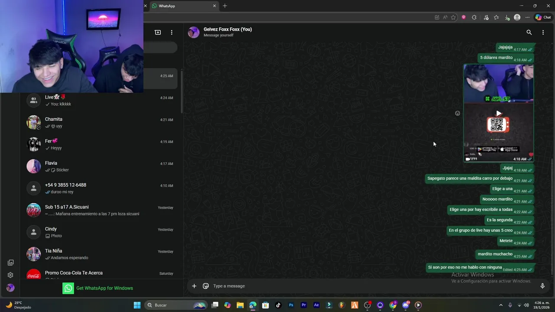Open the Flavia chat
This screenshot has width=555, height=312.
point(100,166)
